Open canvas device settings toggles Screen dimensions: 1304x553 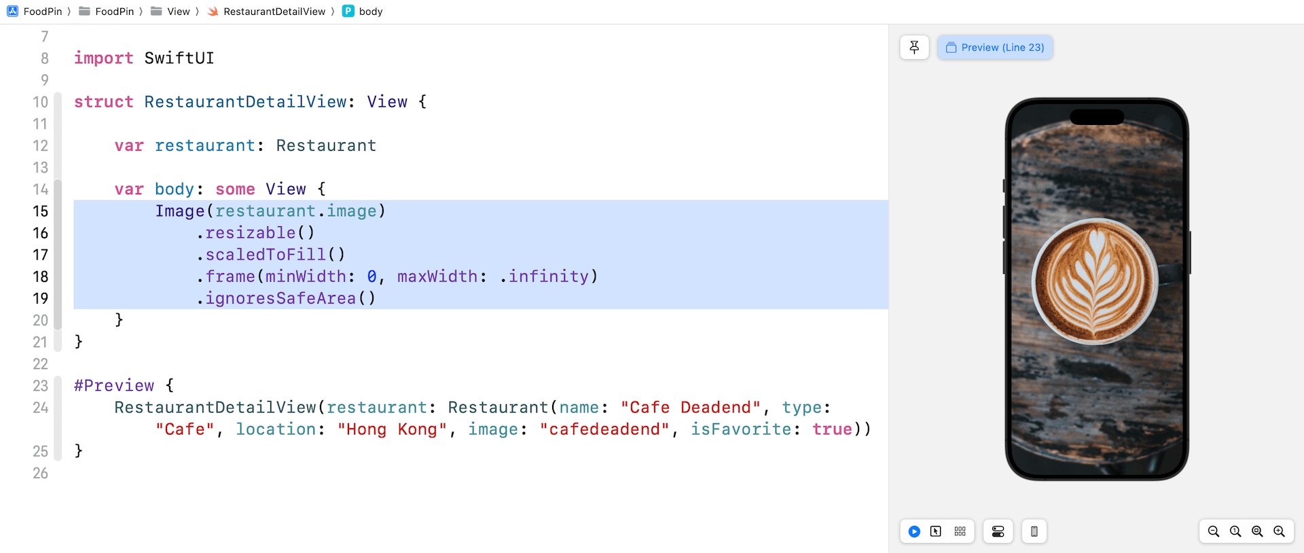[998, 531]
